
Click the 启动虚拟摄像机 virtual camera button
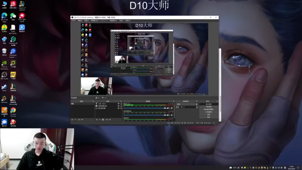coord(209,109)
